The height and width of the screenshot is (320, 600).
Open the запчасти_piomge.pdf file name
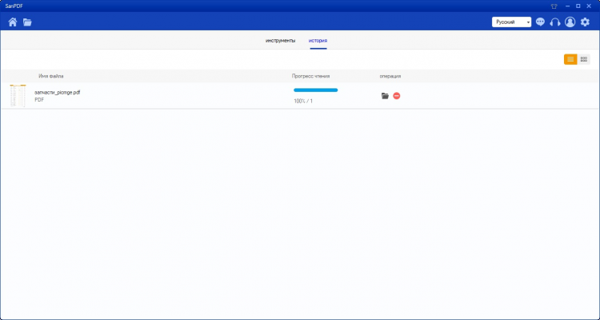click(x=58, y=92)
